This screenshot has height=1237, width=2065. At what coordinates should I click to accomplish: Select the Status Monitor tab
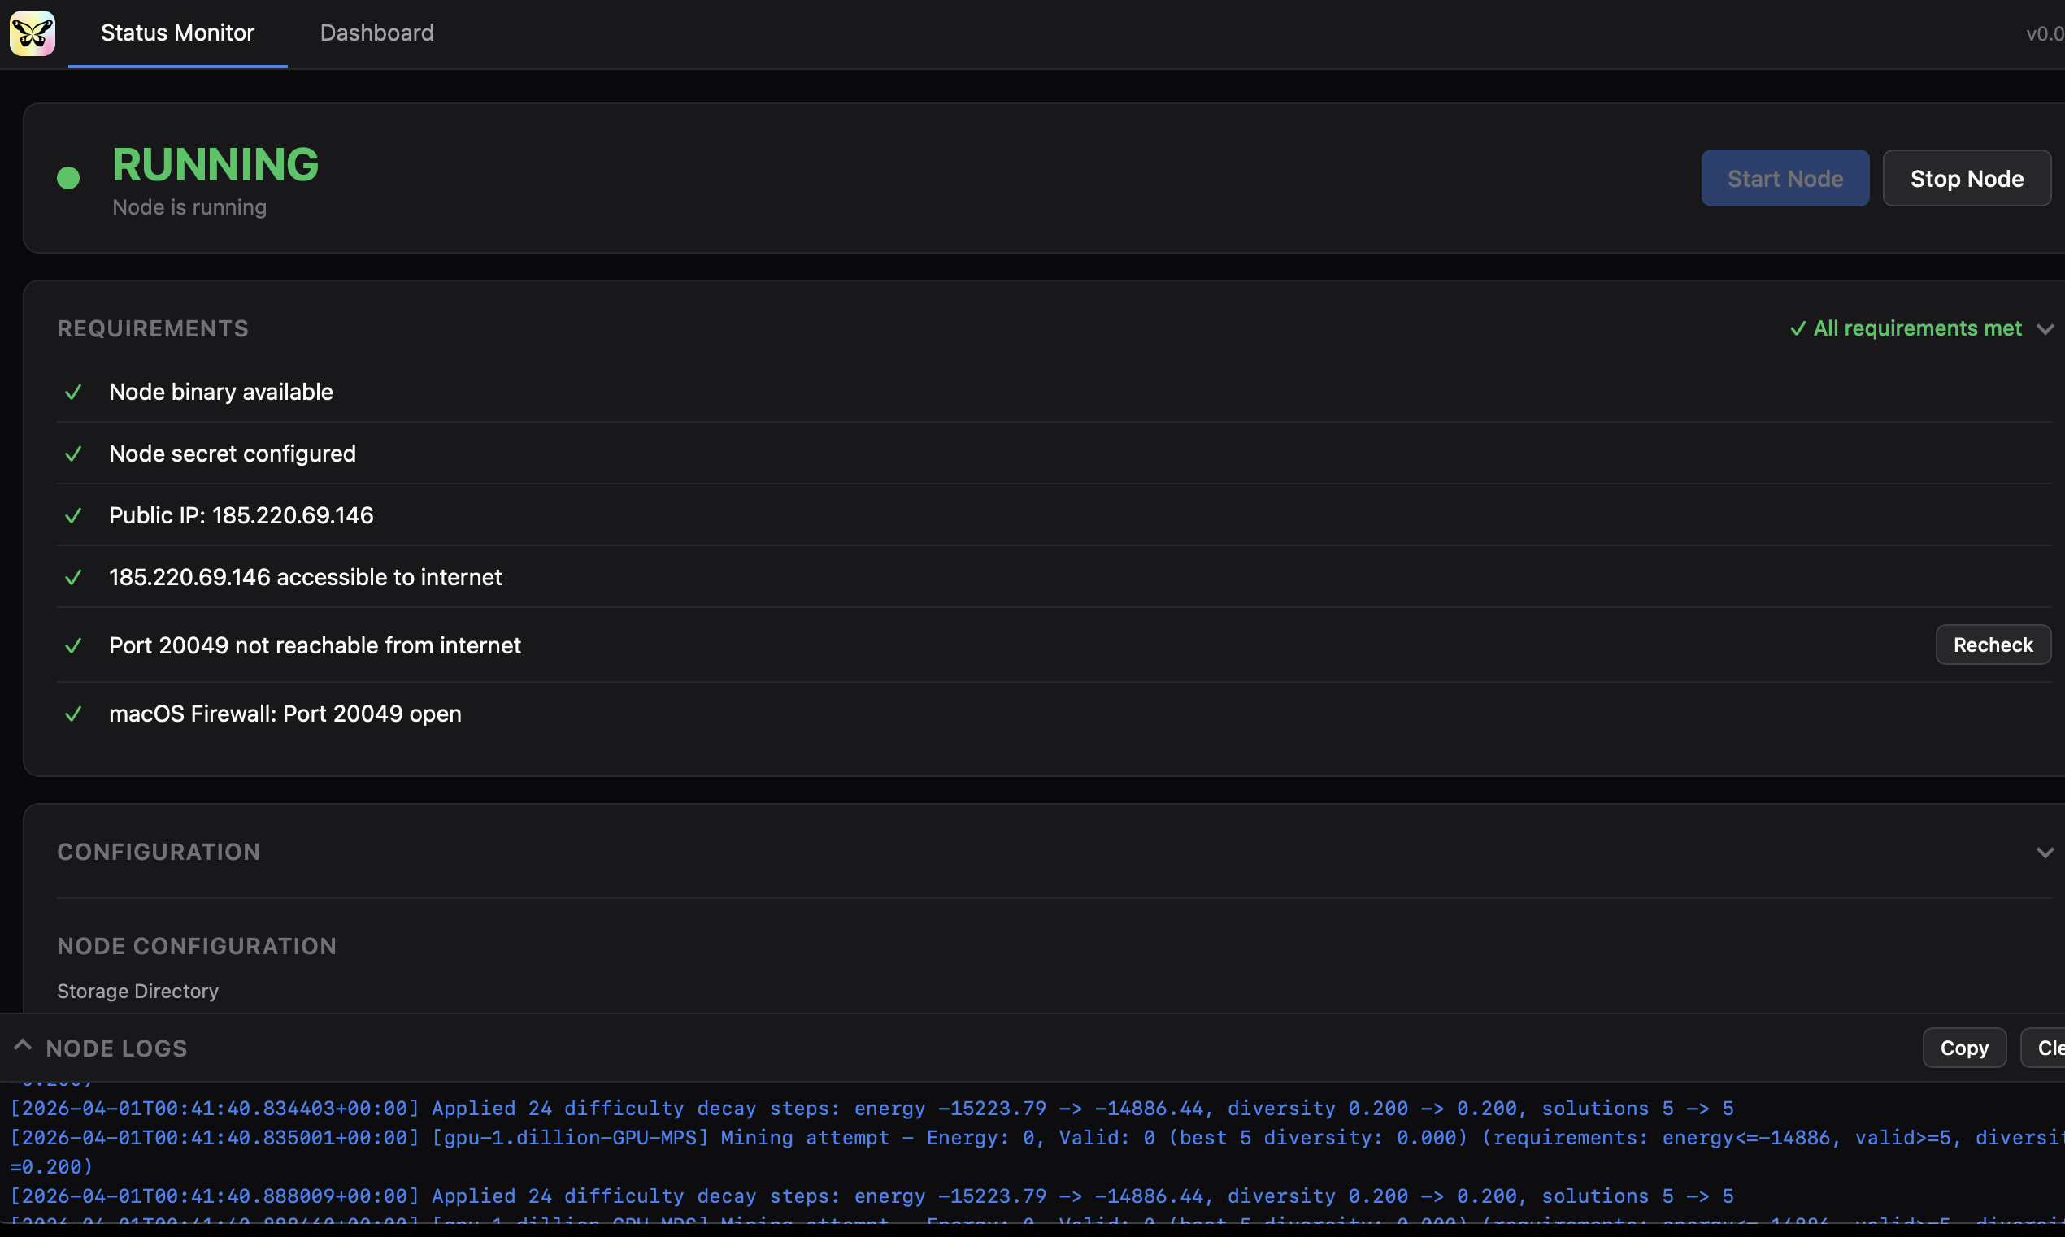(177, 33)
